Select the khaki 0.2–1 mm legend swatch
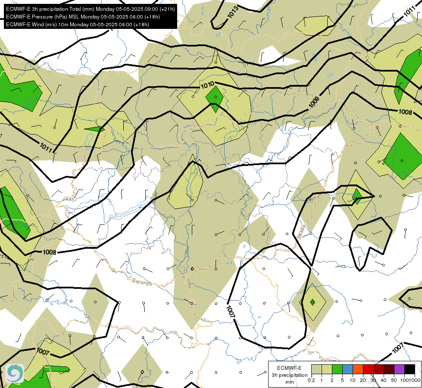422x388 pixels. tap(316, 369)
